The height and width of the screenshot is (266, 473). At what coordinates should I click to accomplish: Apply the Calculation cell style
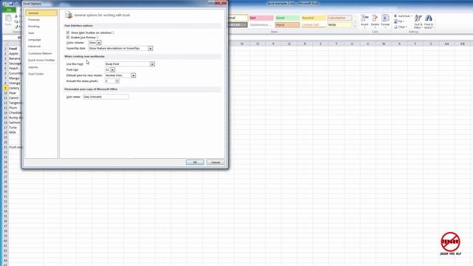[x=340, y=18]
